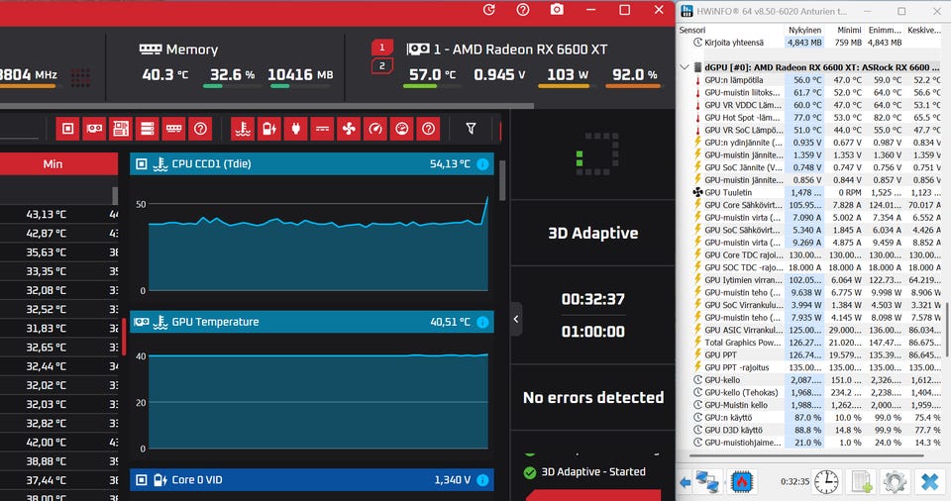
Task: Click the Keskive... column header in HWiNFO
Action: click(923, 30)
